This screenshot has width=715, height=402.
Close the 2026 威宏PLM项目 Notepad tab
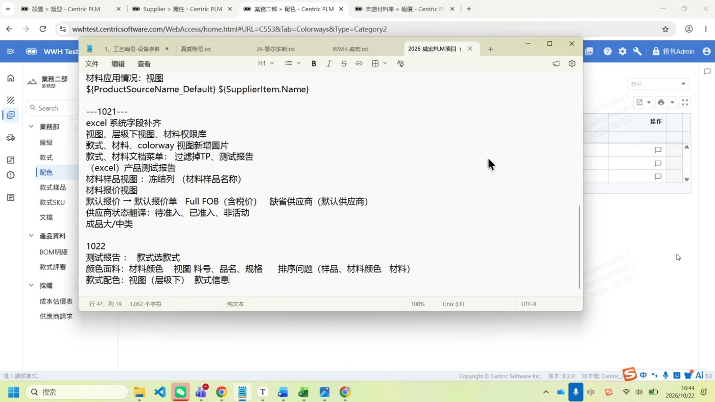tap(470, 48)
